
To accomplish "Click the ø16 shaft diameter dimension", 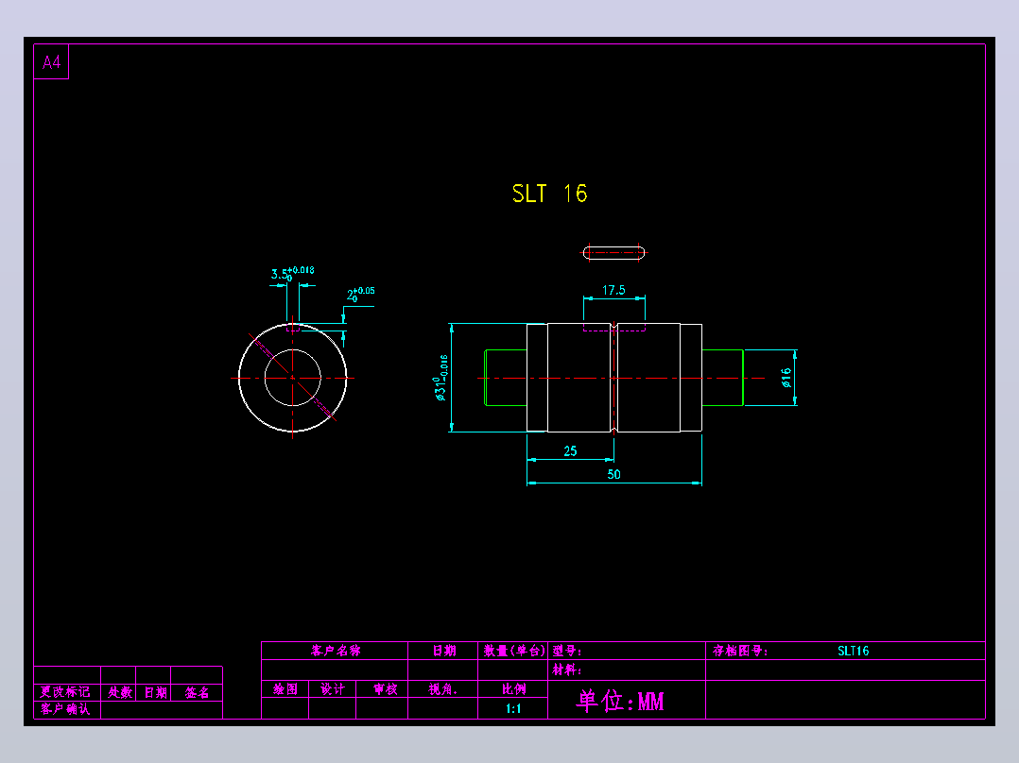I will click(786, 378).
